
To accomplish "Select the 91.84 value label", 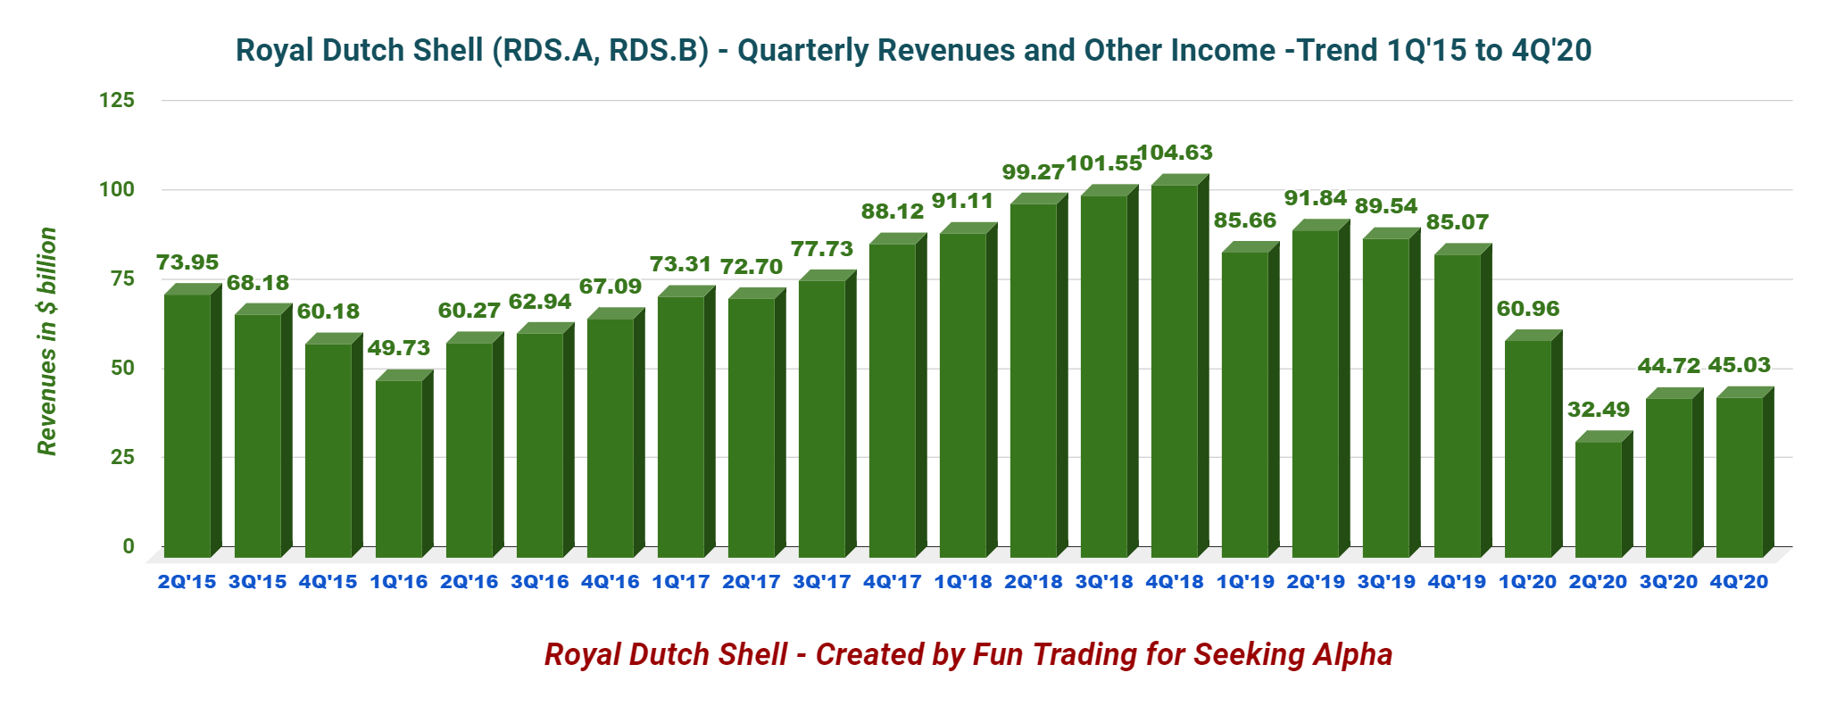I will point(1316,198).
